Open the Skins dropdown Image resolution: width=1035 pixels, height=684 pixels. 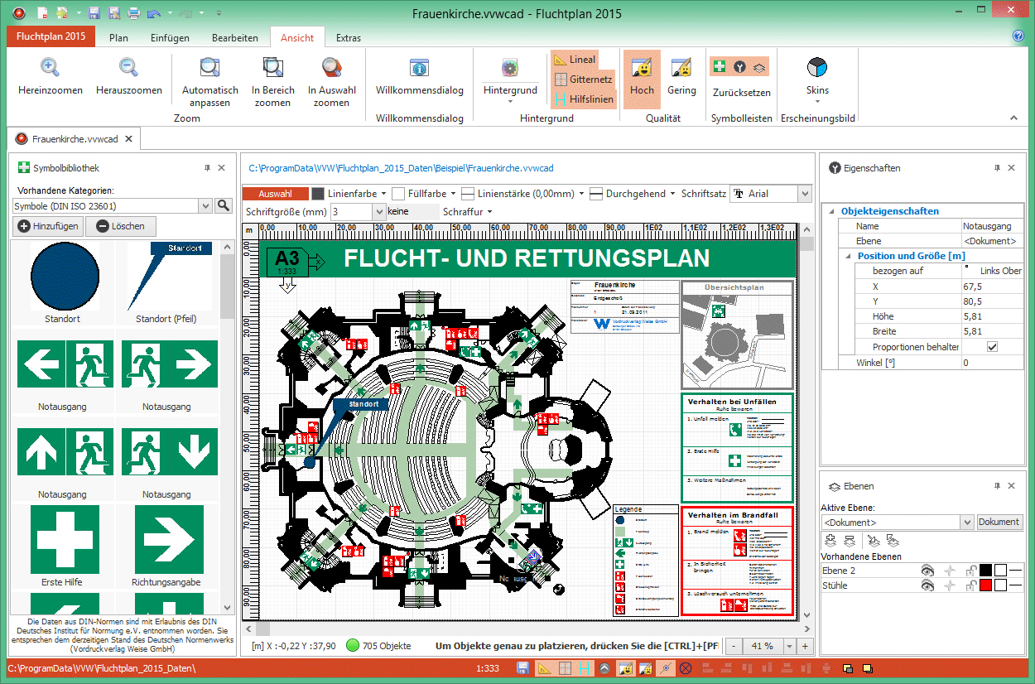point(817,79)
